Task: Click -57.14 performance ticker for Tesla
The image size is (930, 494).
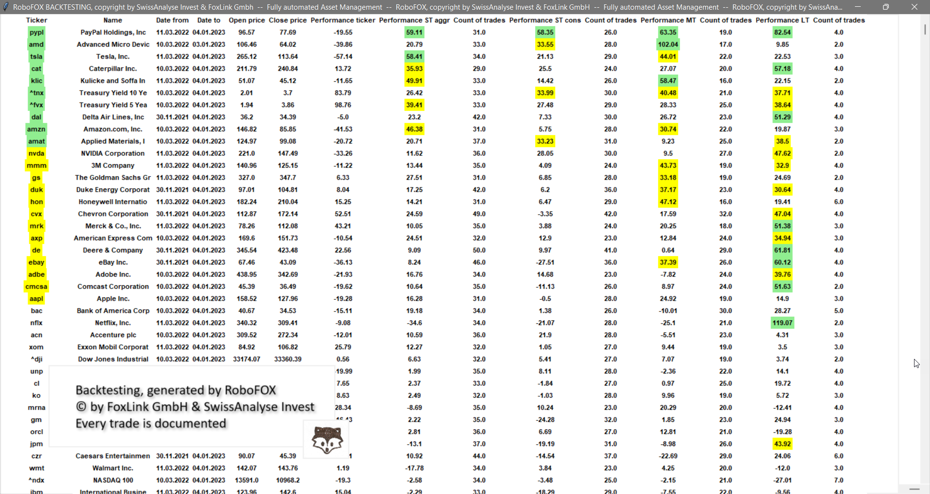Action: pyautogui.click(x=343, y=57)
